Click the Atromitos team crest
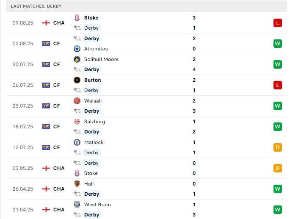 [77, 49]
